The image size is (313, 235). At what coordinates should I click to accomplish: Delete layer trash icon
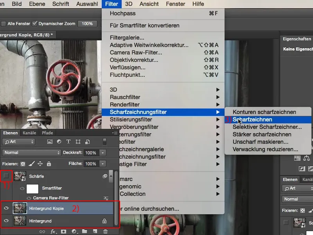click(106, 231)
